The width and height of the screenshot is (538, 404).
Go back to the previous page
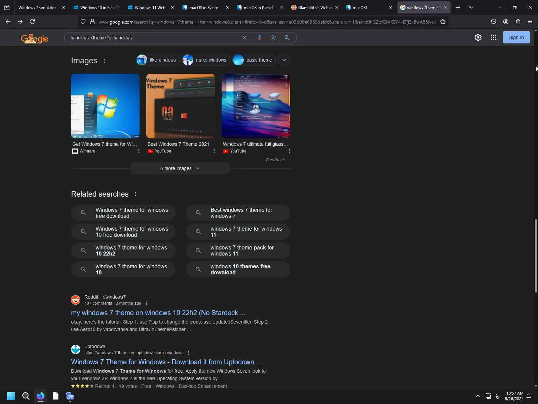pyautogui.click(x=8, y=22)
